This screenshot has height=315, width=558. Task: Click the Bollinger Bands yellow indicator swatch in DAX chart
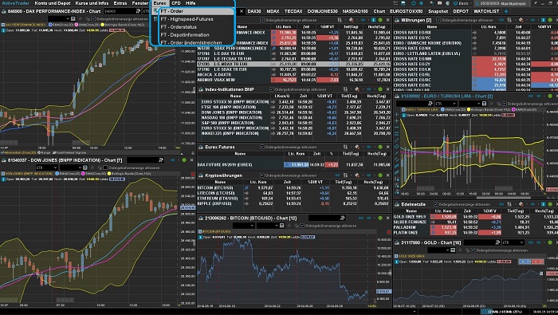[103, 25]
